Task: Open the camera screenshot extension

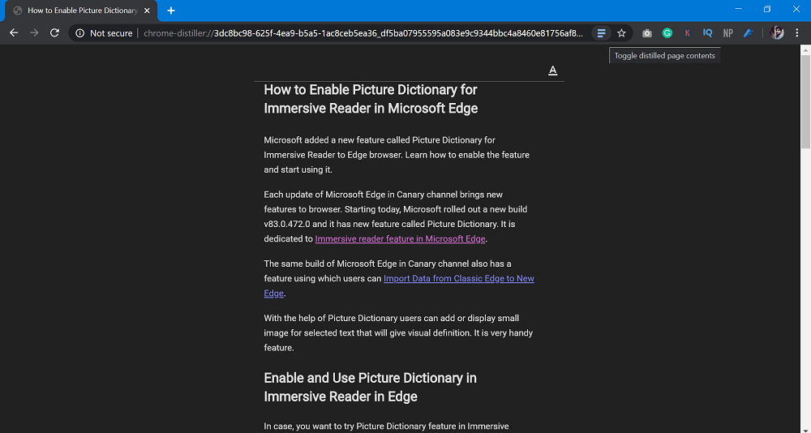Action: pyautogui.click(x=647, y=33)
